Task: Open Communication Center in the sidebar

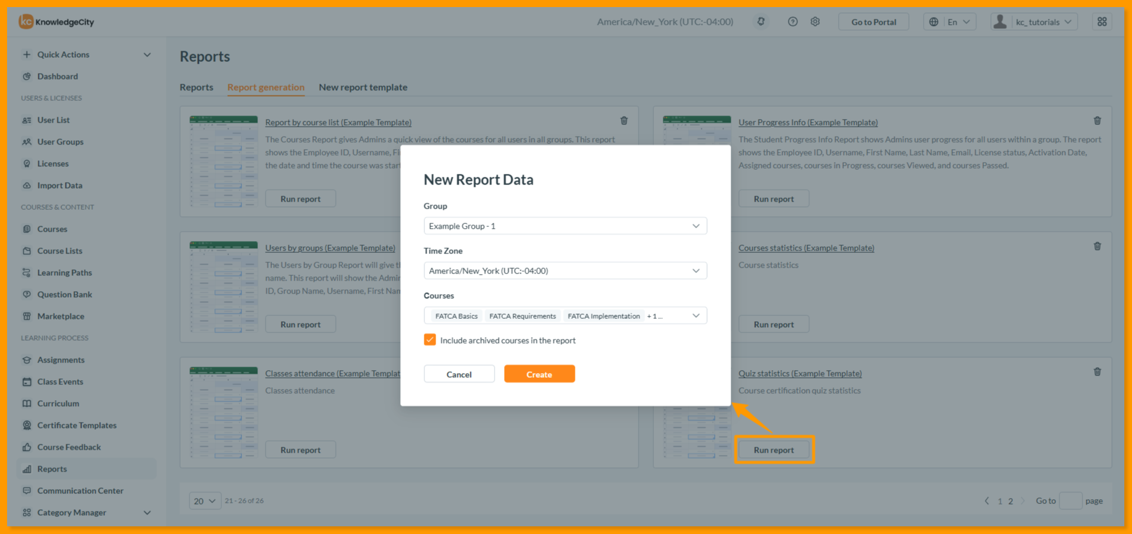Action: (x=80, y=490)
